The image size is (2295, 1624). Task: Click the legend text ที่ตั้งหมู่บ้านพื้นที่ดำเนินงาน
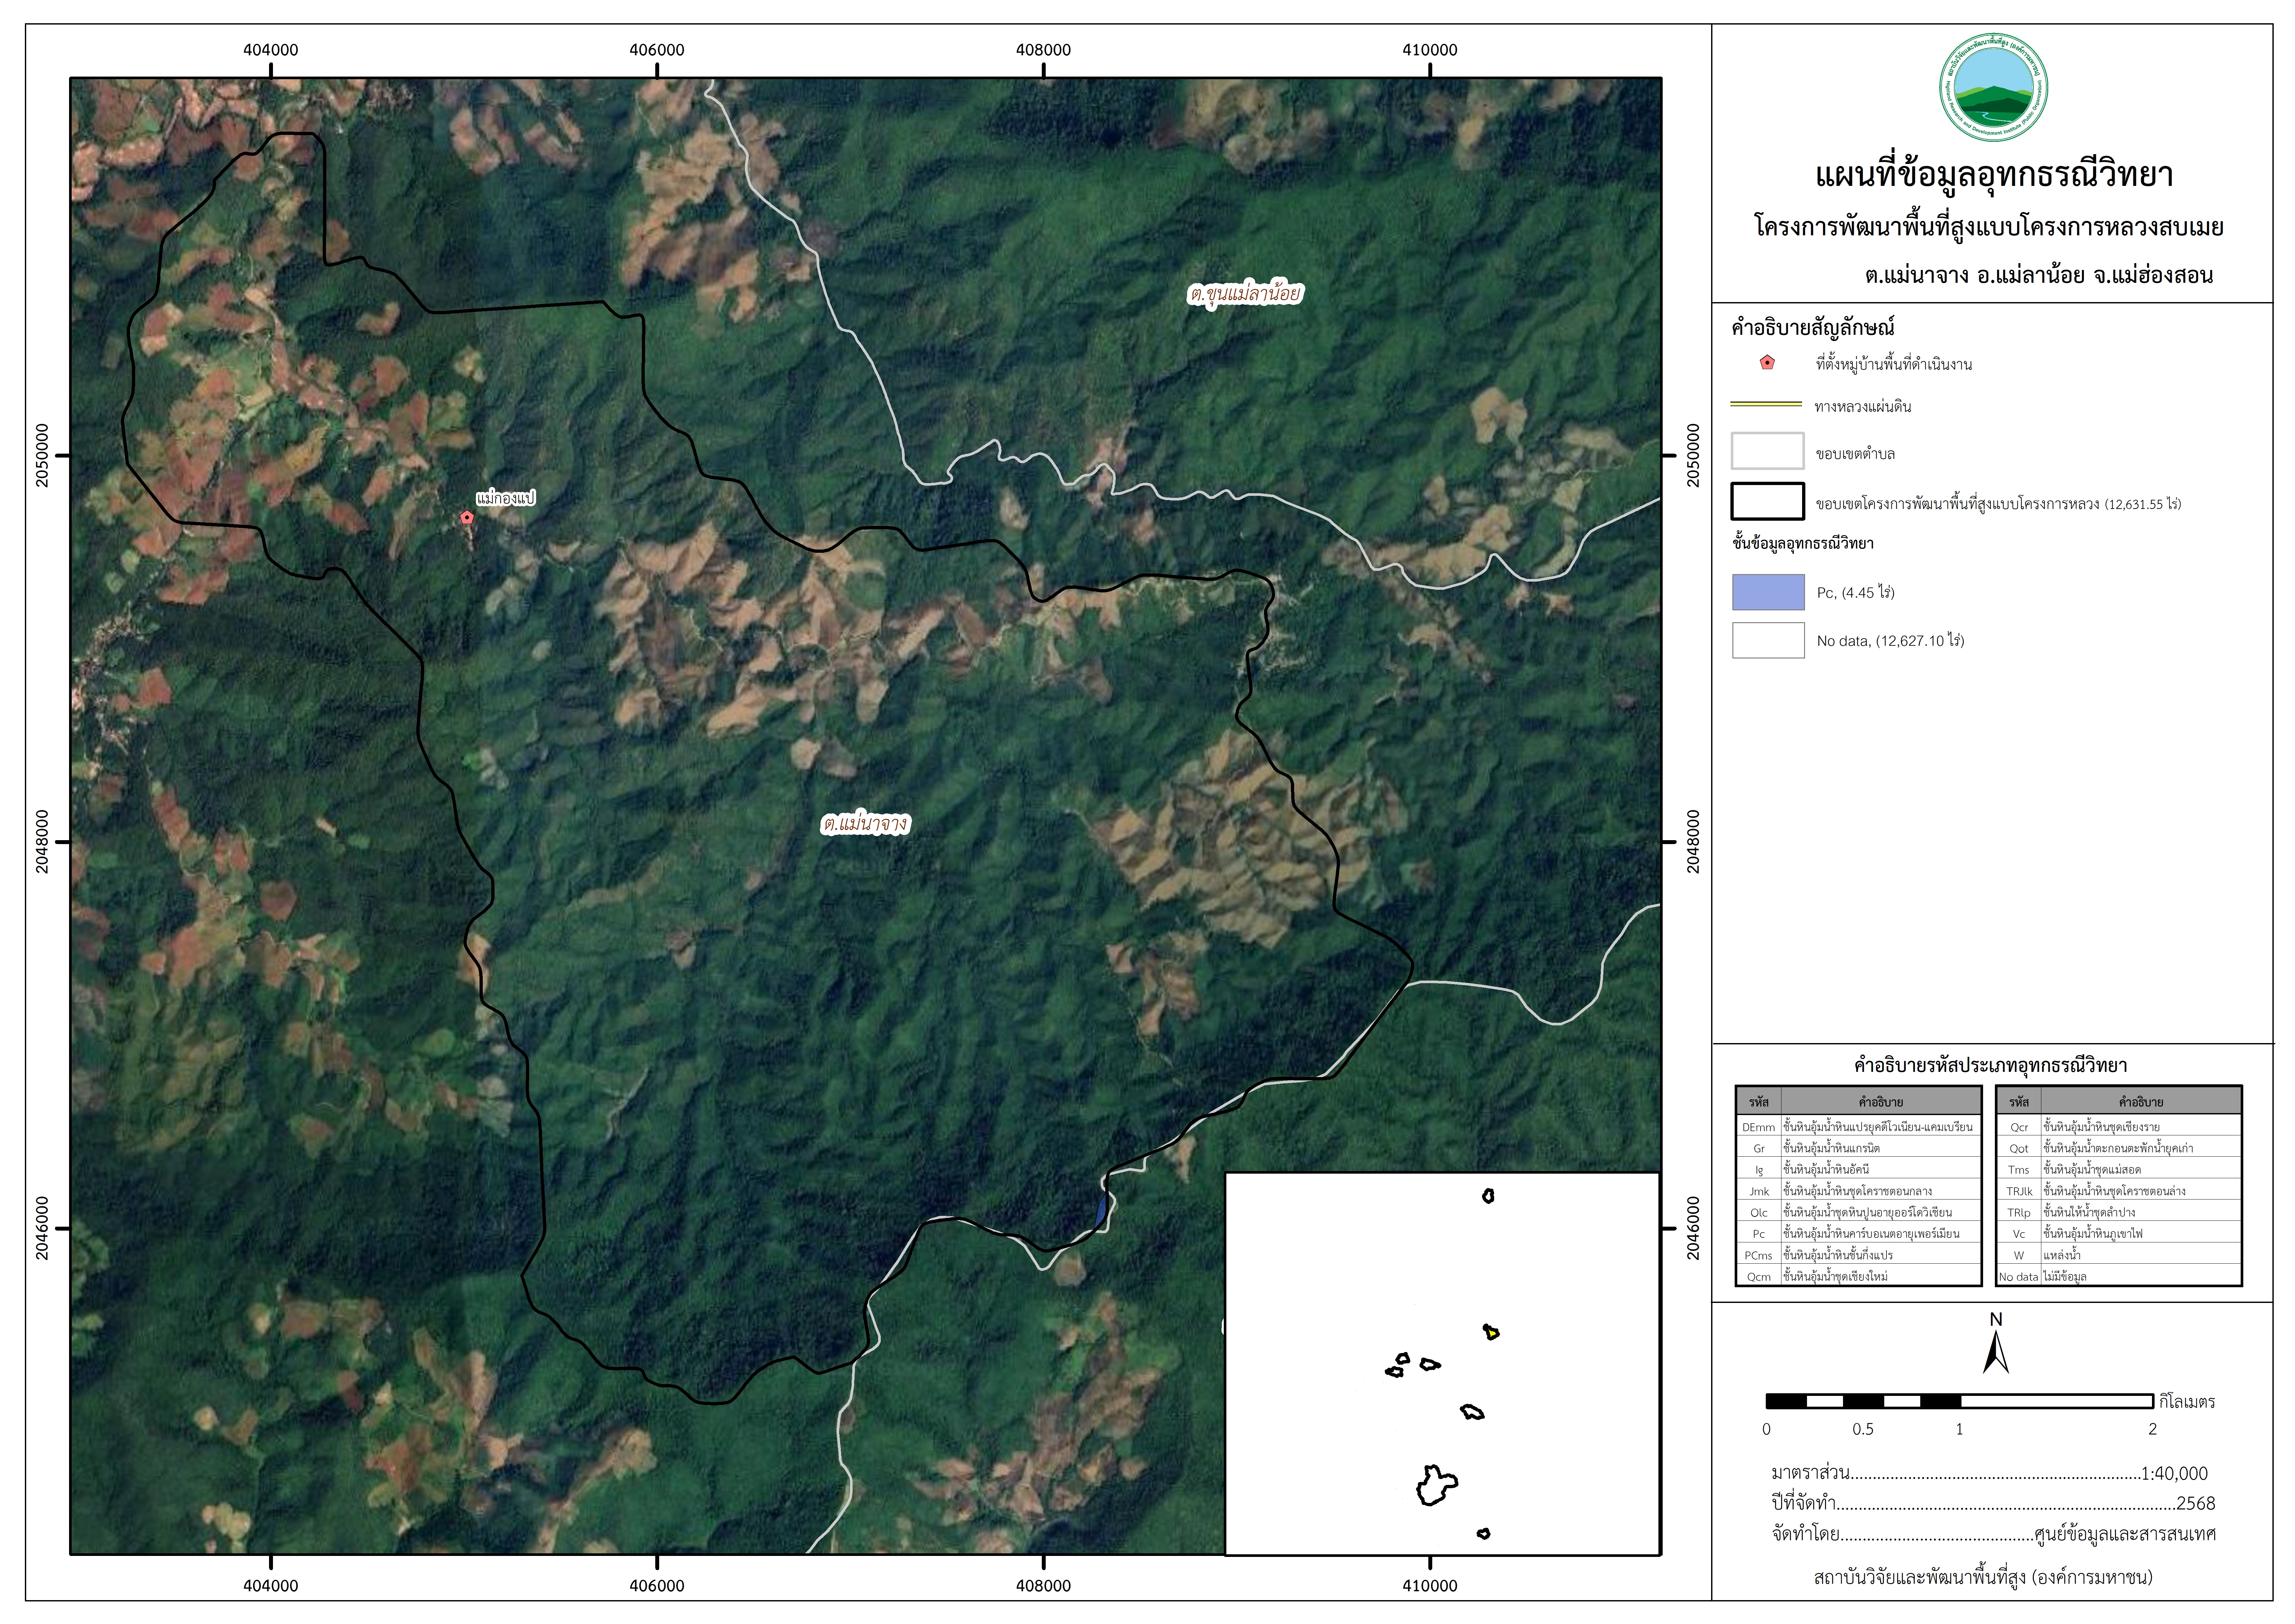click(1894, 364)
